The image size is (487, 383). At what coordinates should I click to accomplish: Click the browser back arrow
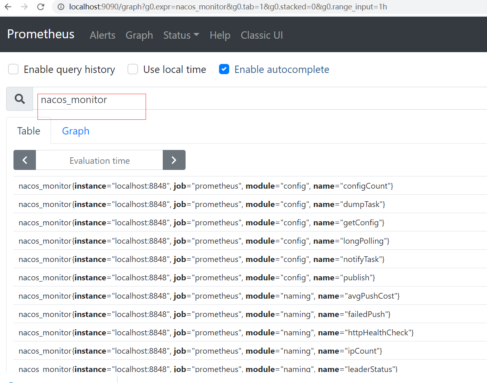point(8,7)
